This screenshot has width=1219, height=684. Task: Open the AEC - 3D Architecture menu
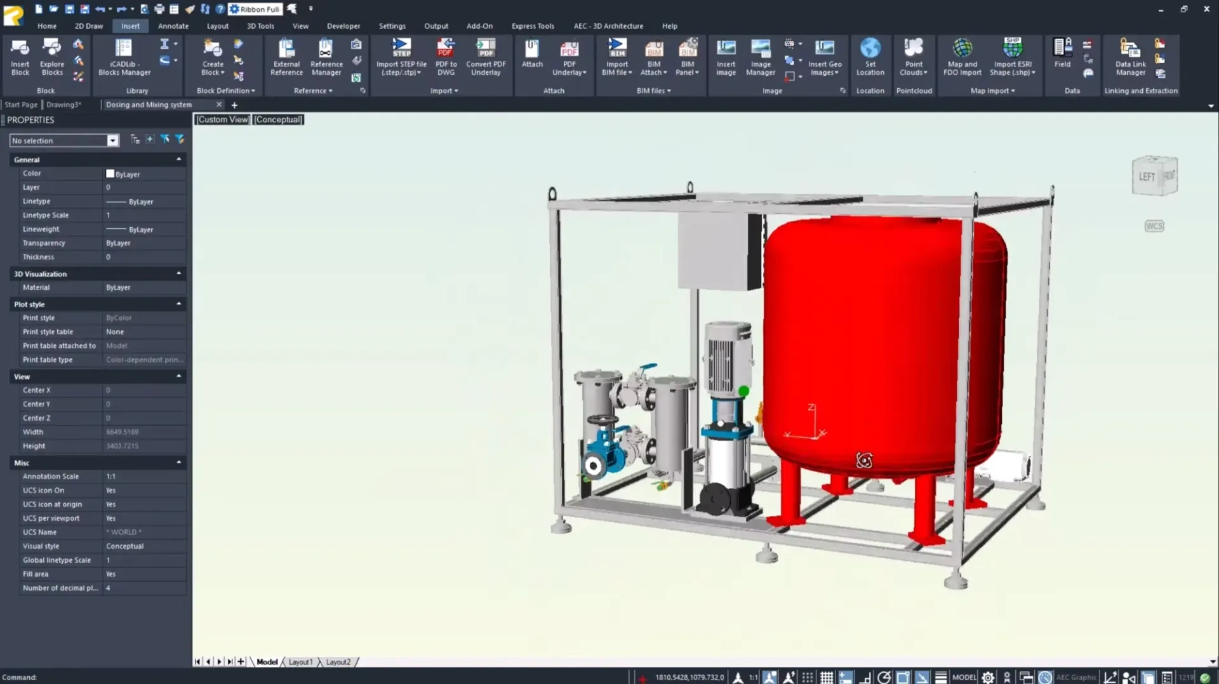[608, 26]
